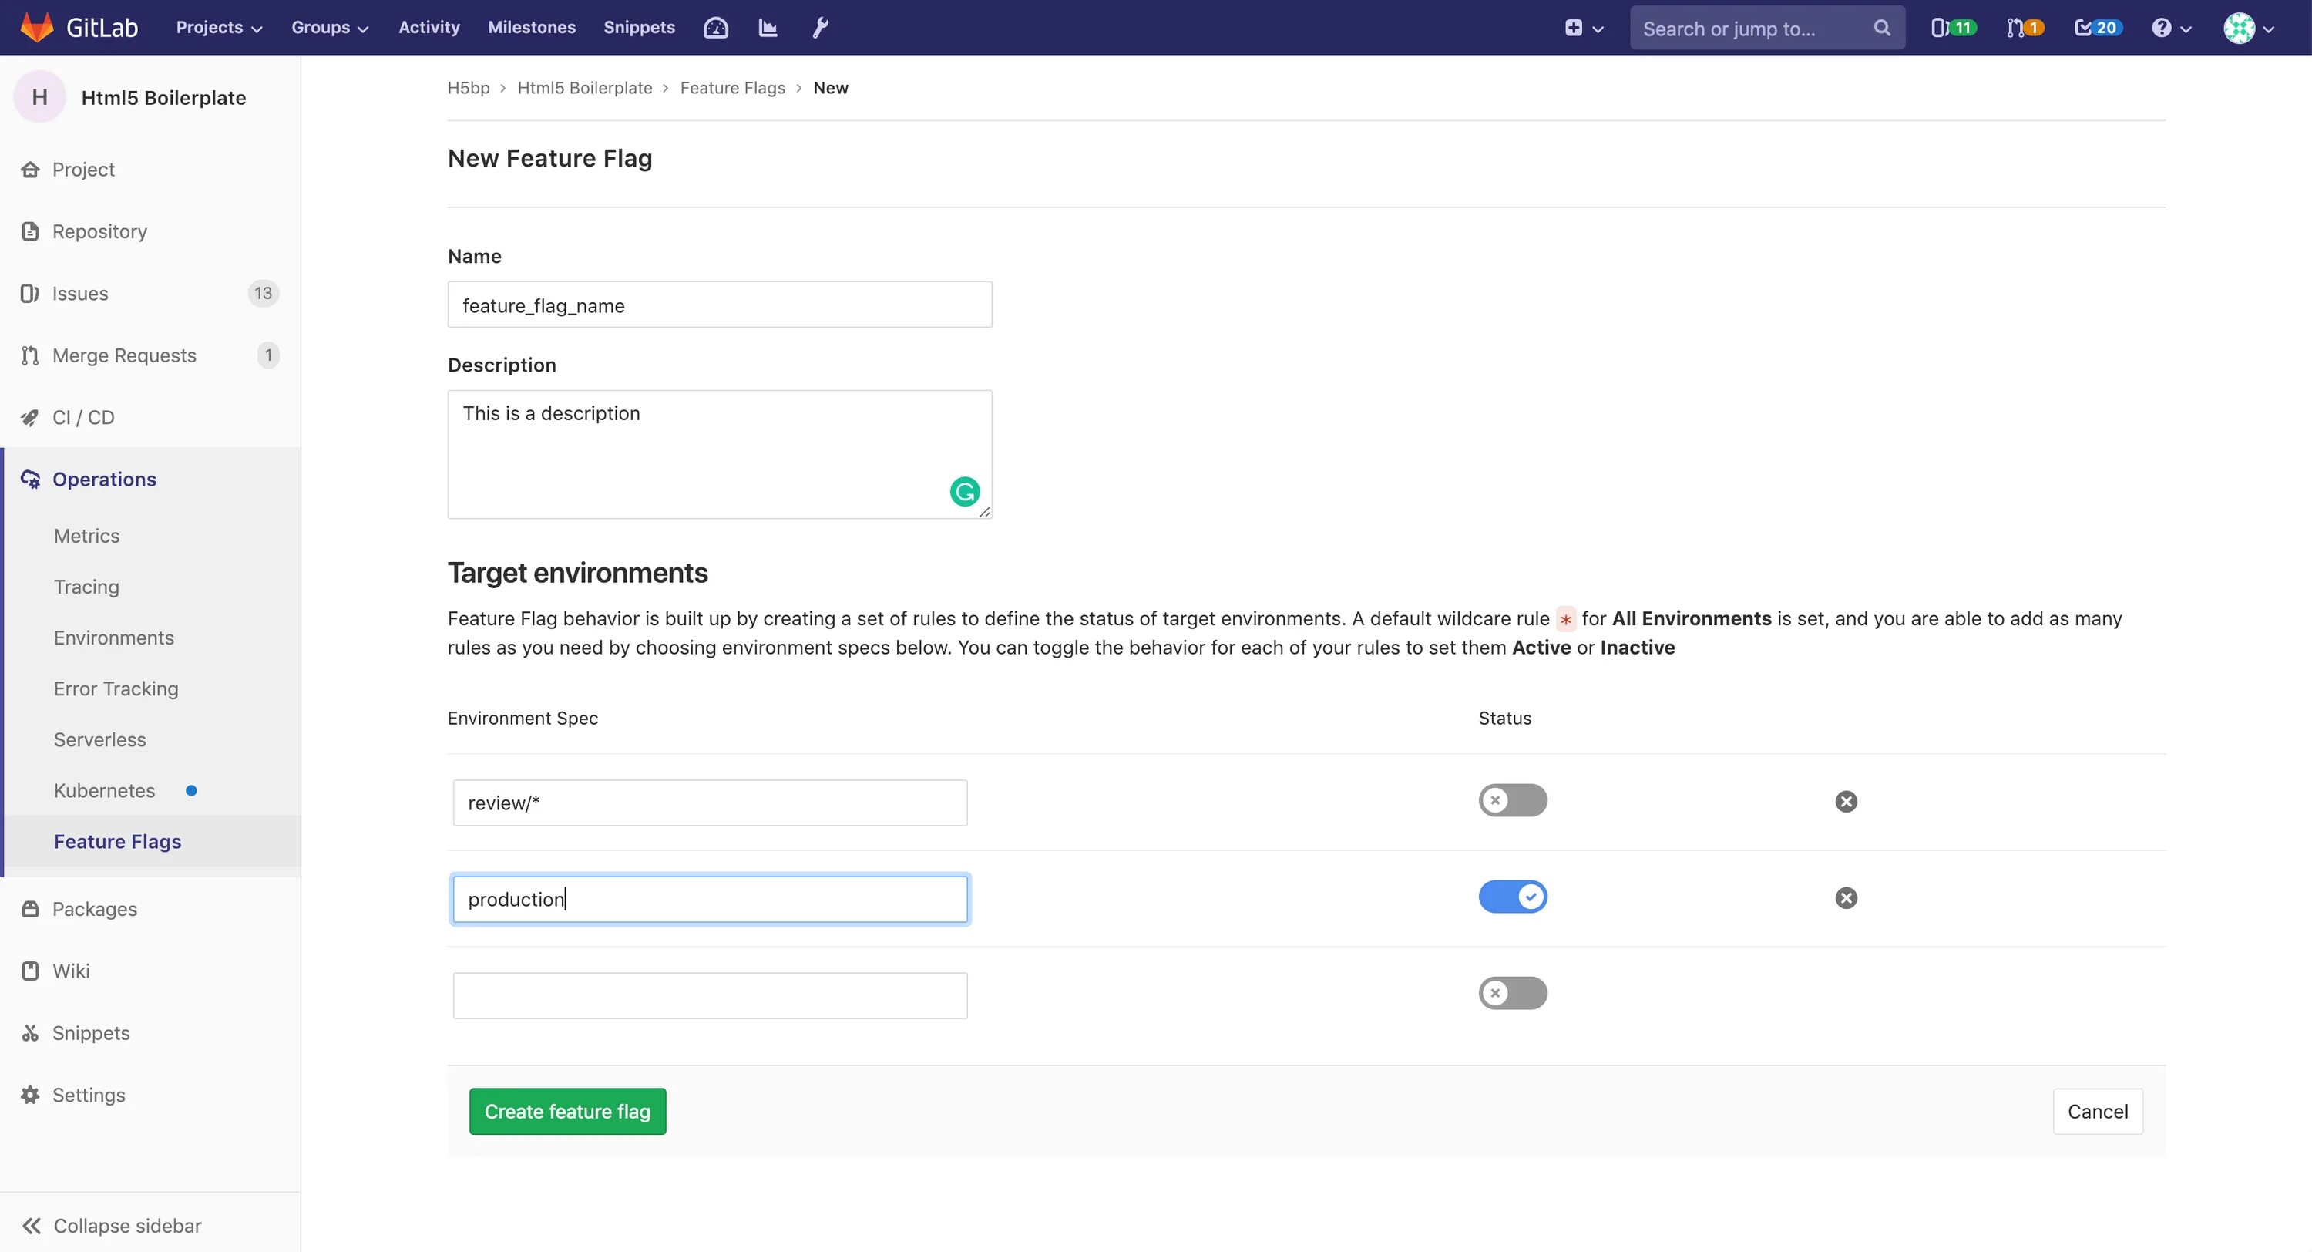Select the Milestones menu item

(532, 26)
